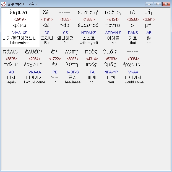Select the Greek text word ὑμᾶς
Screen dimensions: 172x172
(110, 52)
